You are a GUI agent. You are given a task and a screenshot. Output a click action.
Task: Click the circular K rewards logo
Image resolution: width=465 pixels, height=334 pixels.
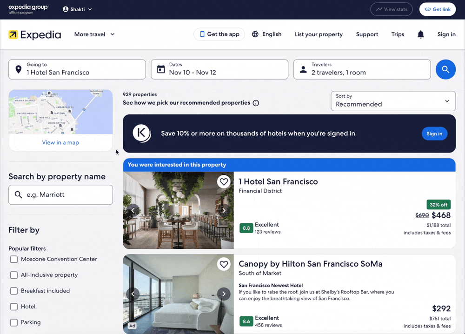click(x=141, y=133)
